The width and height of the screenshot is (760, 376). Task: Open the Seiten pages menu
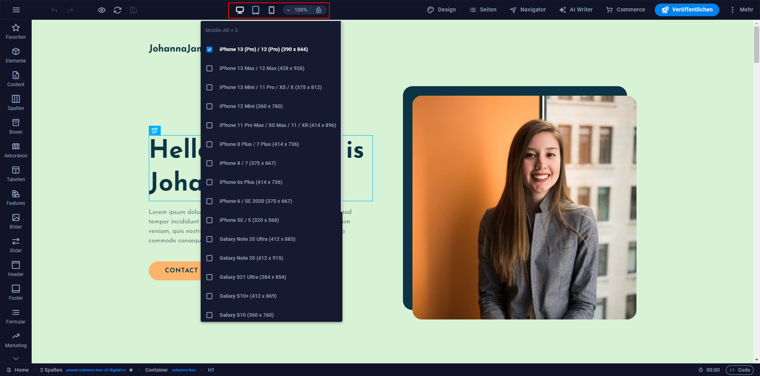click(483, 10)
